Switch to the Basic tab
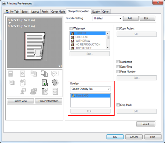Viewport: 165px width, 143px height. click(x=25, y=11)
